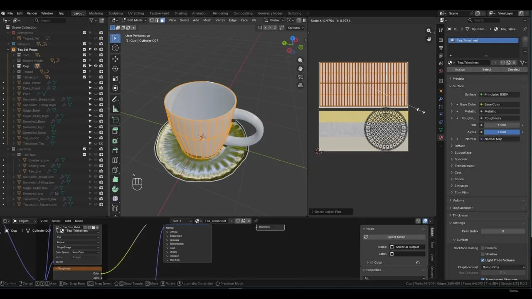Open the Modifiers wrench properties tab
Image resolution: width=532 pixels, height=299 pixels.
(441, 99)
